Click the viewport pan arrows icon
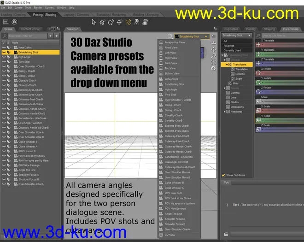 click(x=213, y=48)
